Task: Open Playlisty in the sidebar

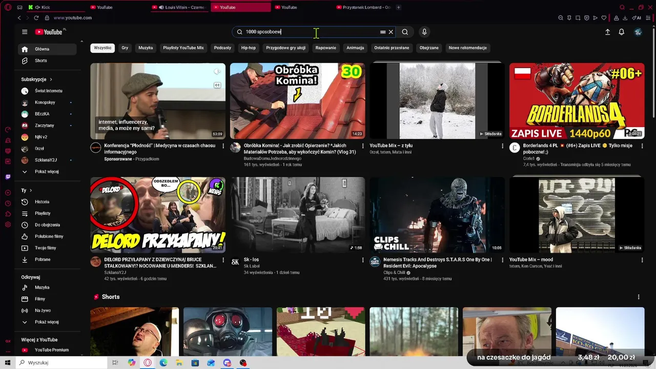Action: click(48, 213)
